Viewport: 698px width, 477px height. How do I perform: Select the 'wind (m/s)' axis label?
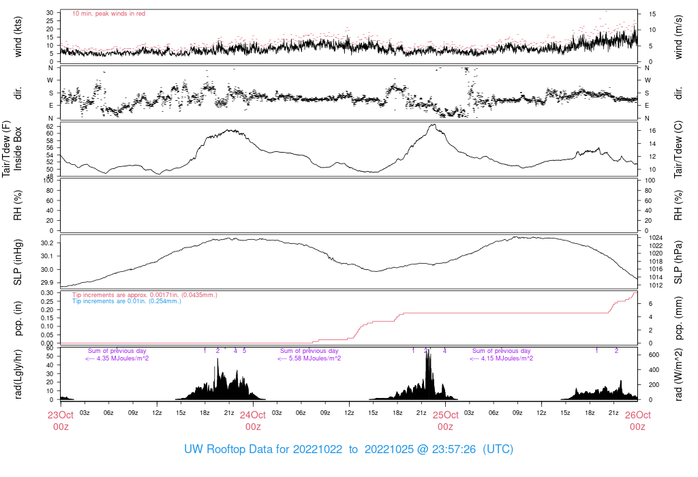pyautogui.click(x=678, y=37)
